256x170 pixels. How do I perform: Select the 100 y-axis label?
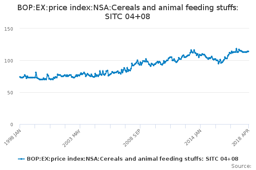point(9,60)
